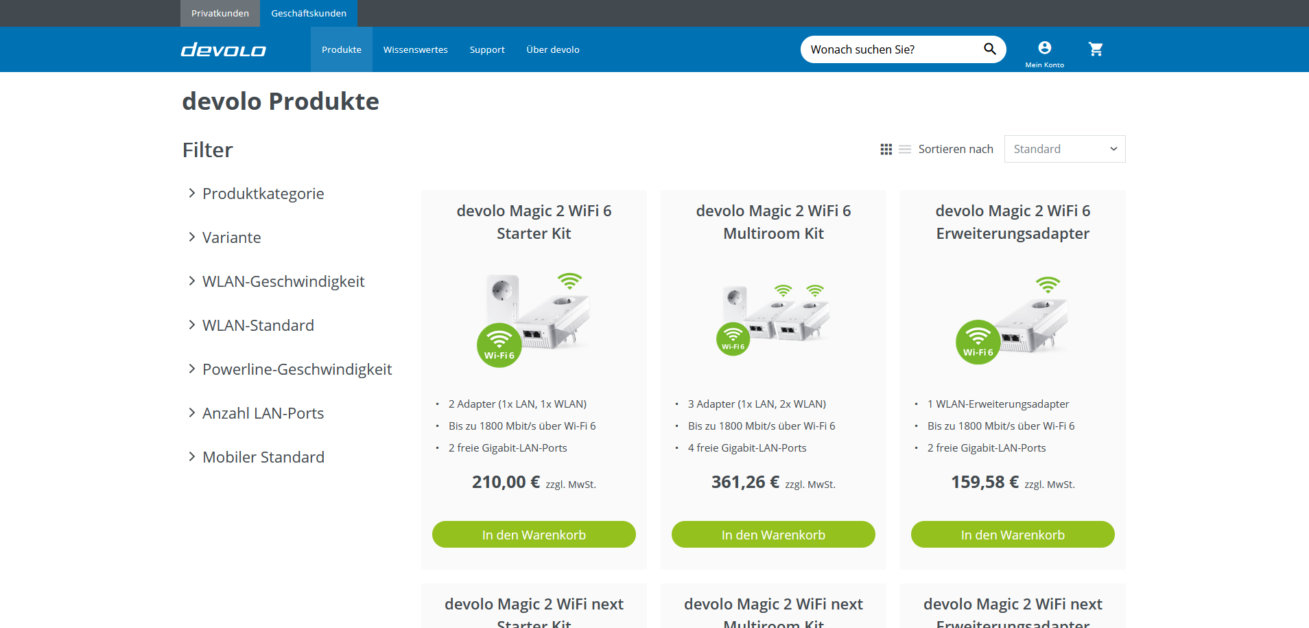1309x628 pixels.
Task: Click '3 Adapter (1x LAN, 2x WLAN)' text
Action: pos(757,404)
